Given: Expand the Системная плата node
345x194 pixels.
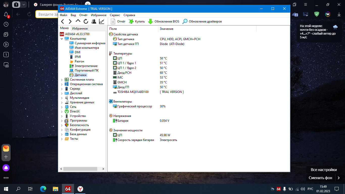Looking at the screenshot, I should [62, 80].
